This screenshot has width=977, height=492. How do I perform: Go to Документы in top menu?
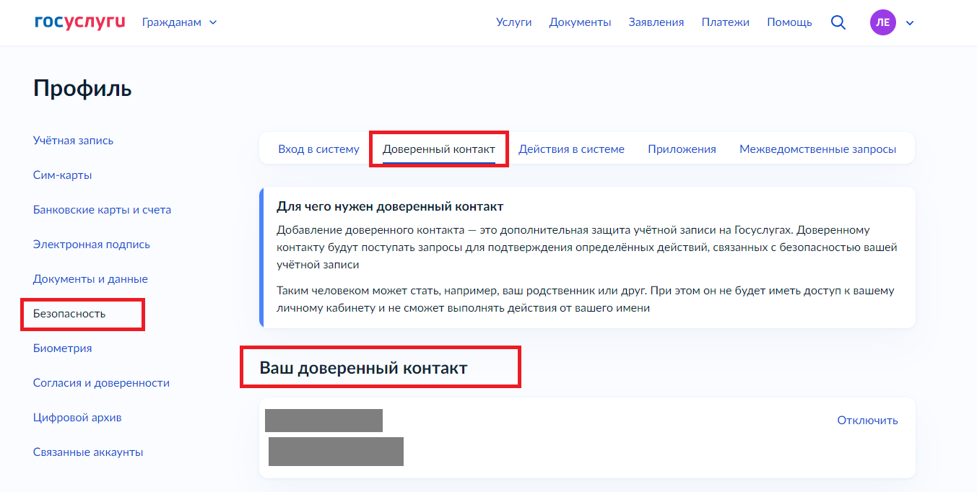click(580, 22)
